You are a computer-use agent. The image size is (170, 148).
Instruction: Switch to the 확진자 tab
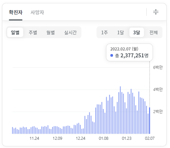click(15, 12)
